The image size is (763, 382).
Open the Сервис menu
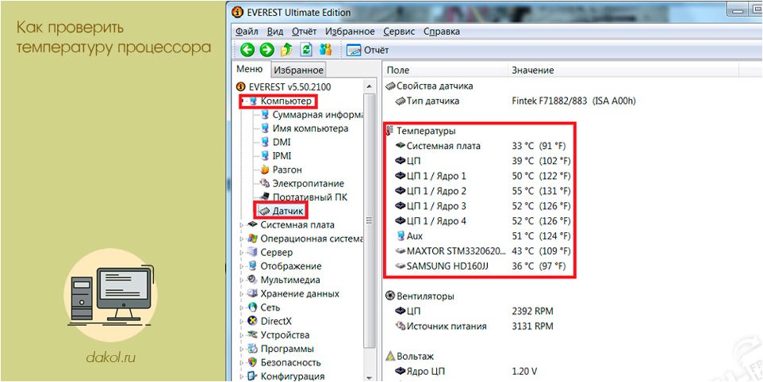(399, 32)
